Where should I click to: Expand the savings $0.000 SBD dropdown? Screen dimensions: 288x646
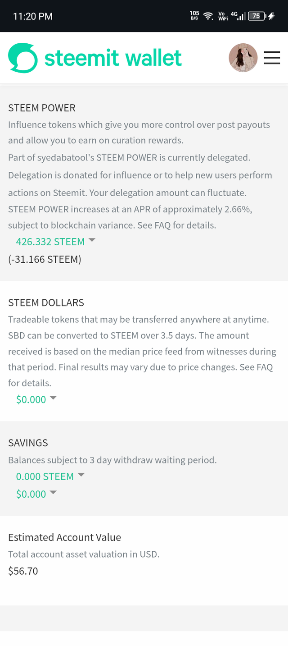click(x=53, y=492)
